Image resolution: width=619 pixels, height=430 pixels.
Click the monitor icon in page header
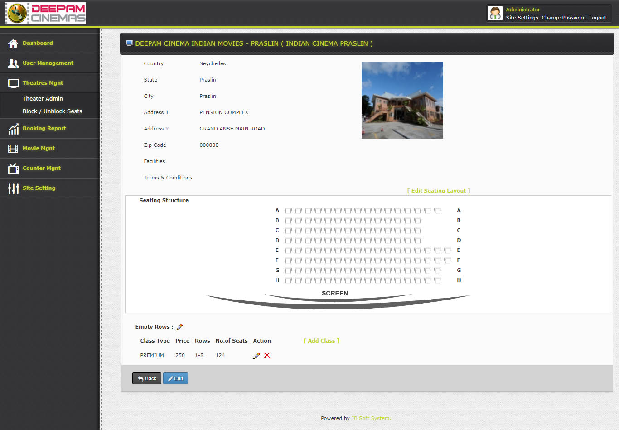(129, 43)
